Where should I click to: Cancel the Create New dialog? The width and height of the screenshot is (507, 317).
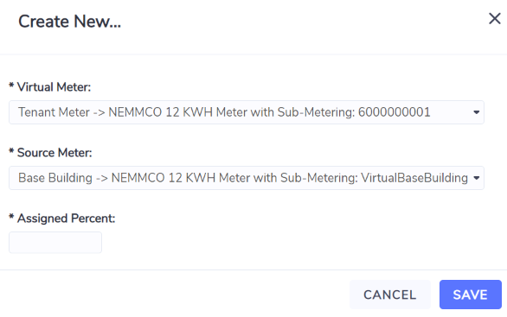point(390,295)
